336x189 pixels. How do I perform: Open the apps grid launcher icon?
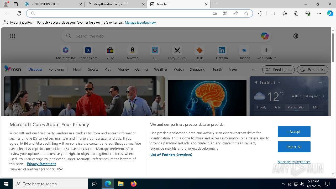(13, 36)
